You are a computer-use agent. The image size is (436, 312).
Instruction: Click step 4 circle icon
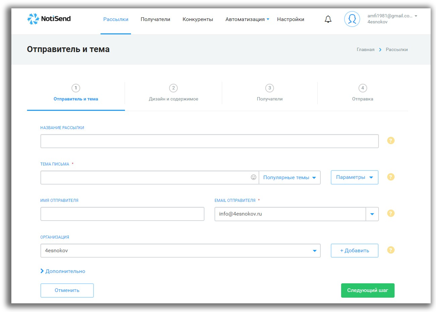coord(362,88)
